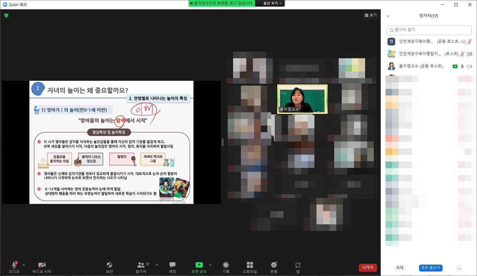Expand the arrow next to 화면 공유
Image resolution: width=477 pixels, height=276 pixels.
tap(210, 265)
